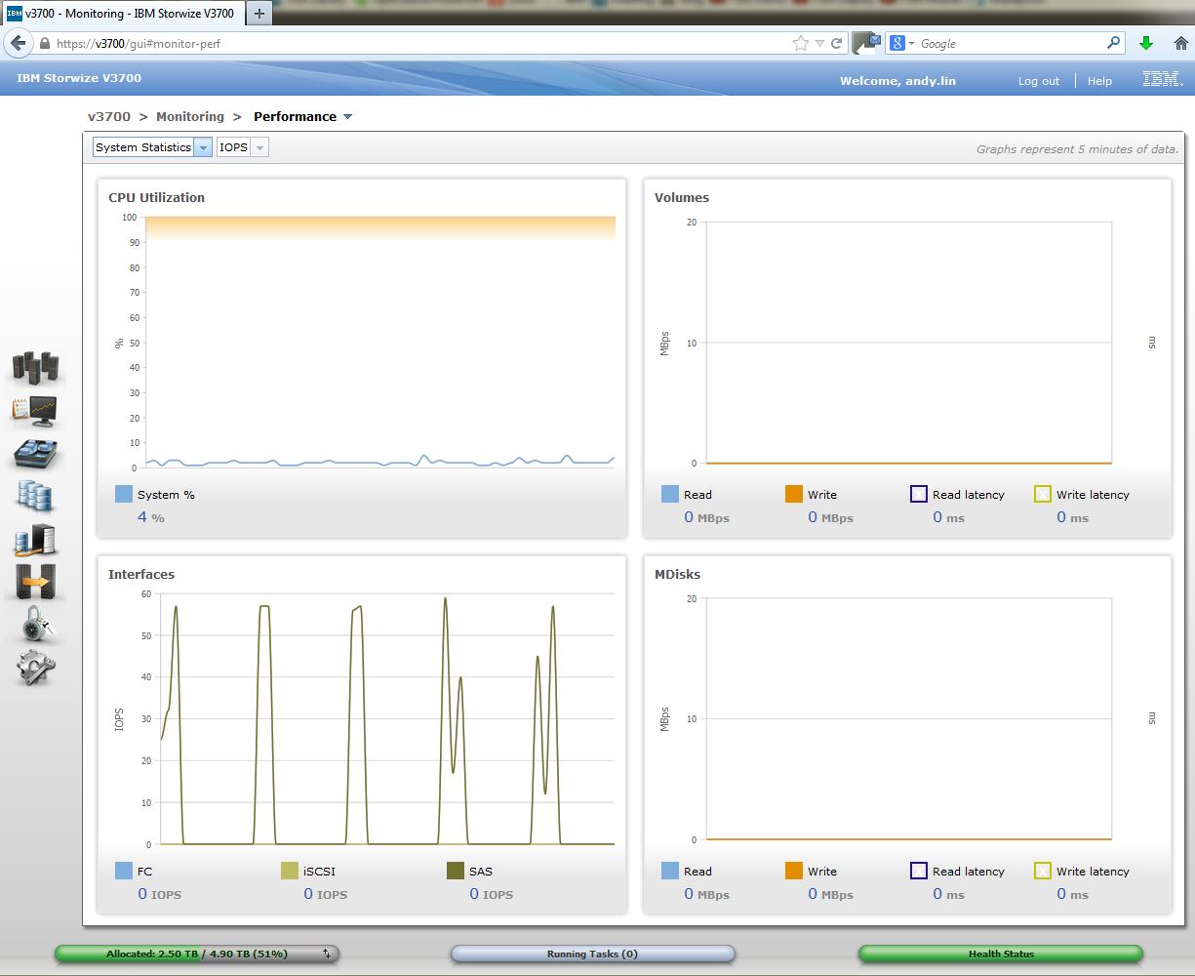This screenshot has height=976, width=1195.
Task: Open the Hosts sidebar icon
Action: pos(35,540)
